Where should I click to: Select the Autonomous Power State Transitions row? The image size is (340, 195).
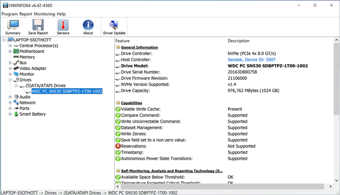224,158
